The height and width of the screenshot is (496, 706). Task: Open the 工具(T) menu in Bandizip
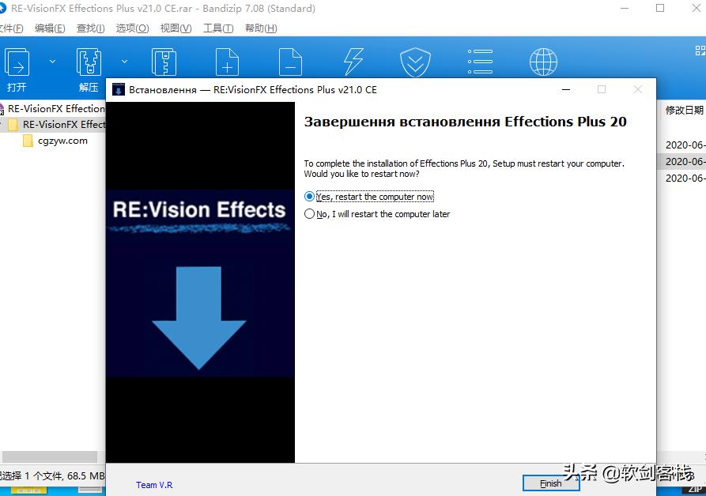pos(218,28)
